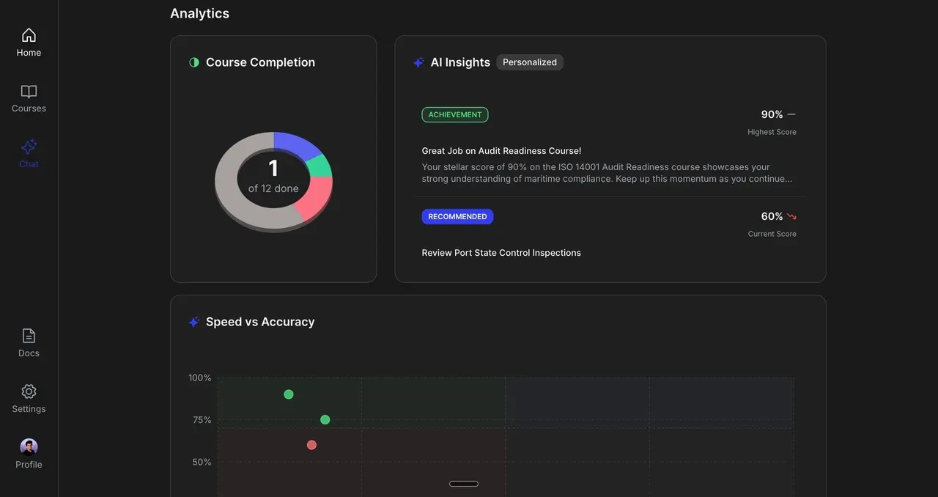Open the Home icon in sidebar

pos(29,35)
